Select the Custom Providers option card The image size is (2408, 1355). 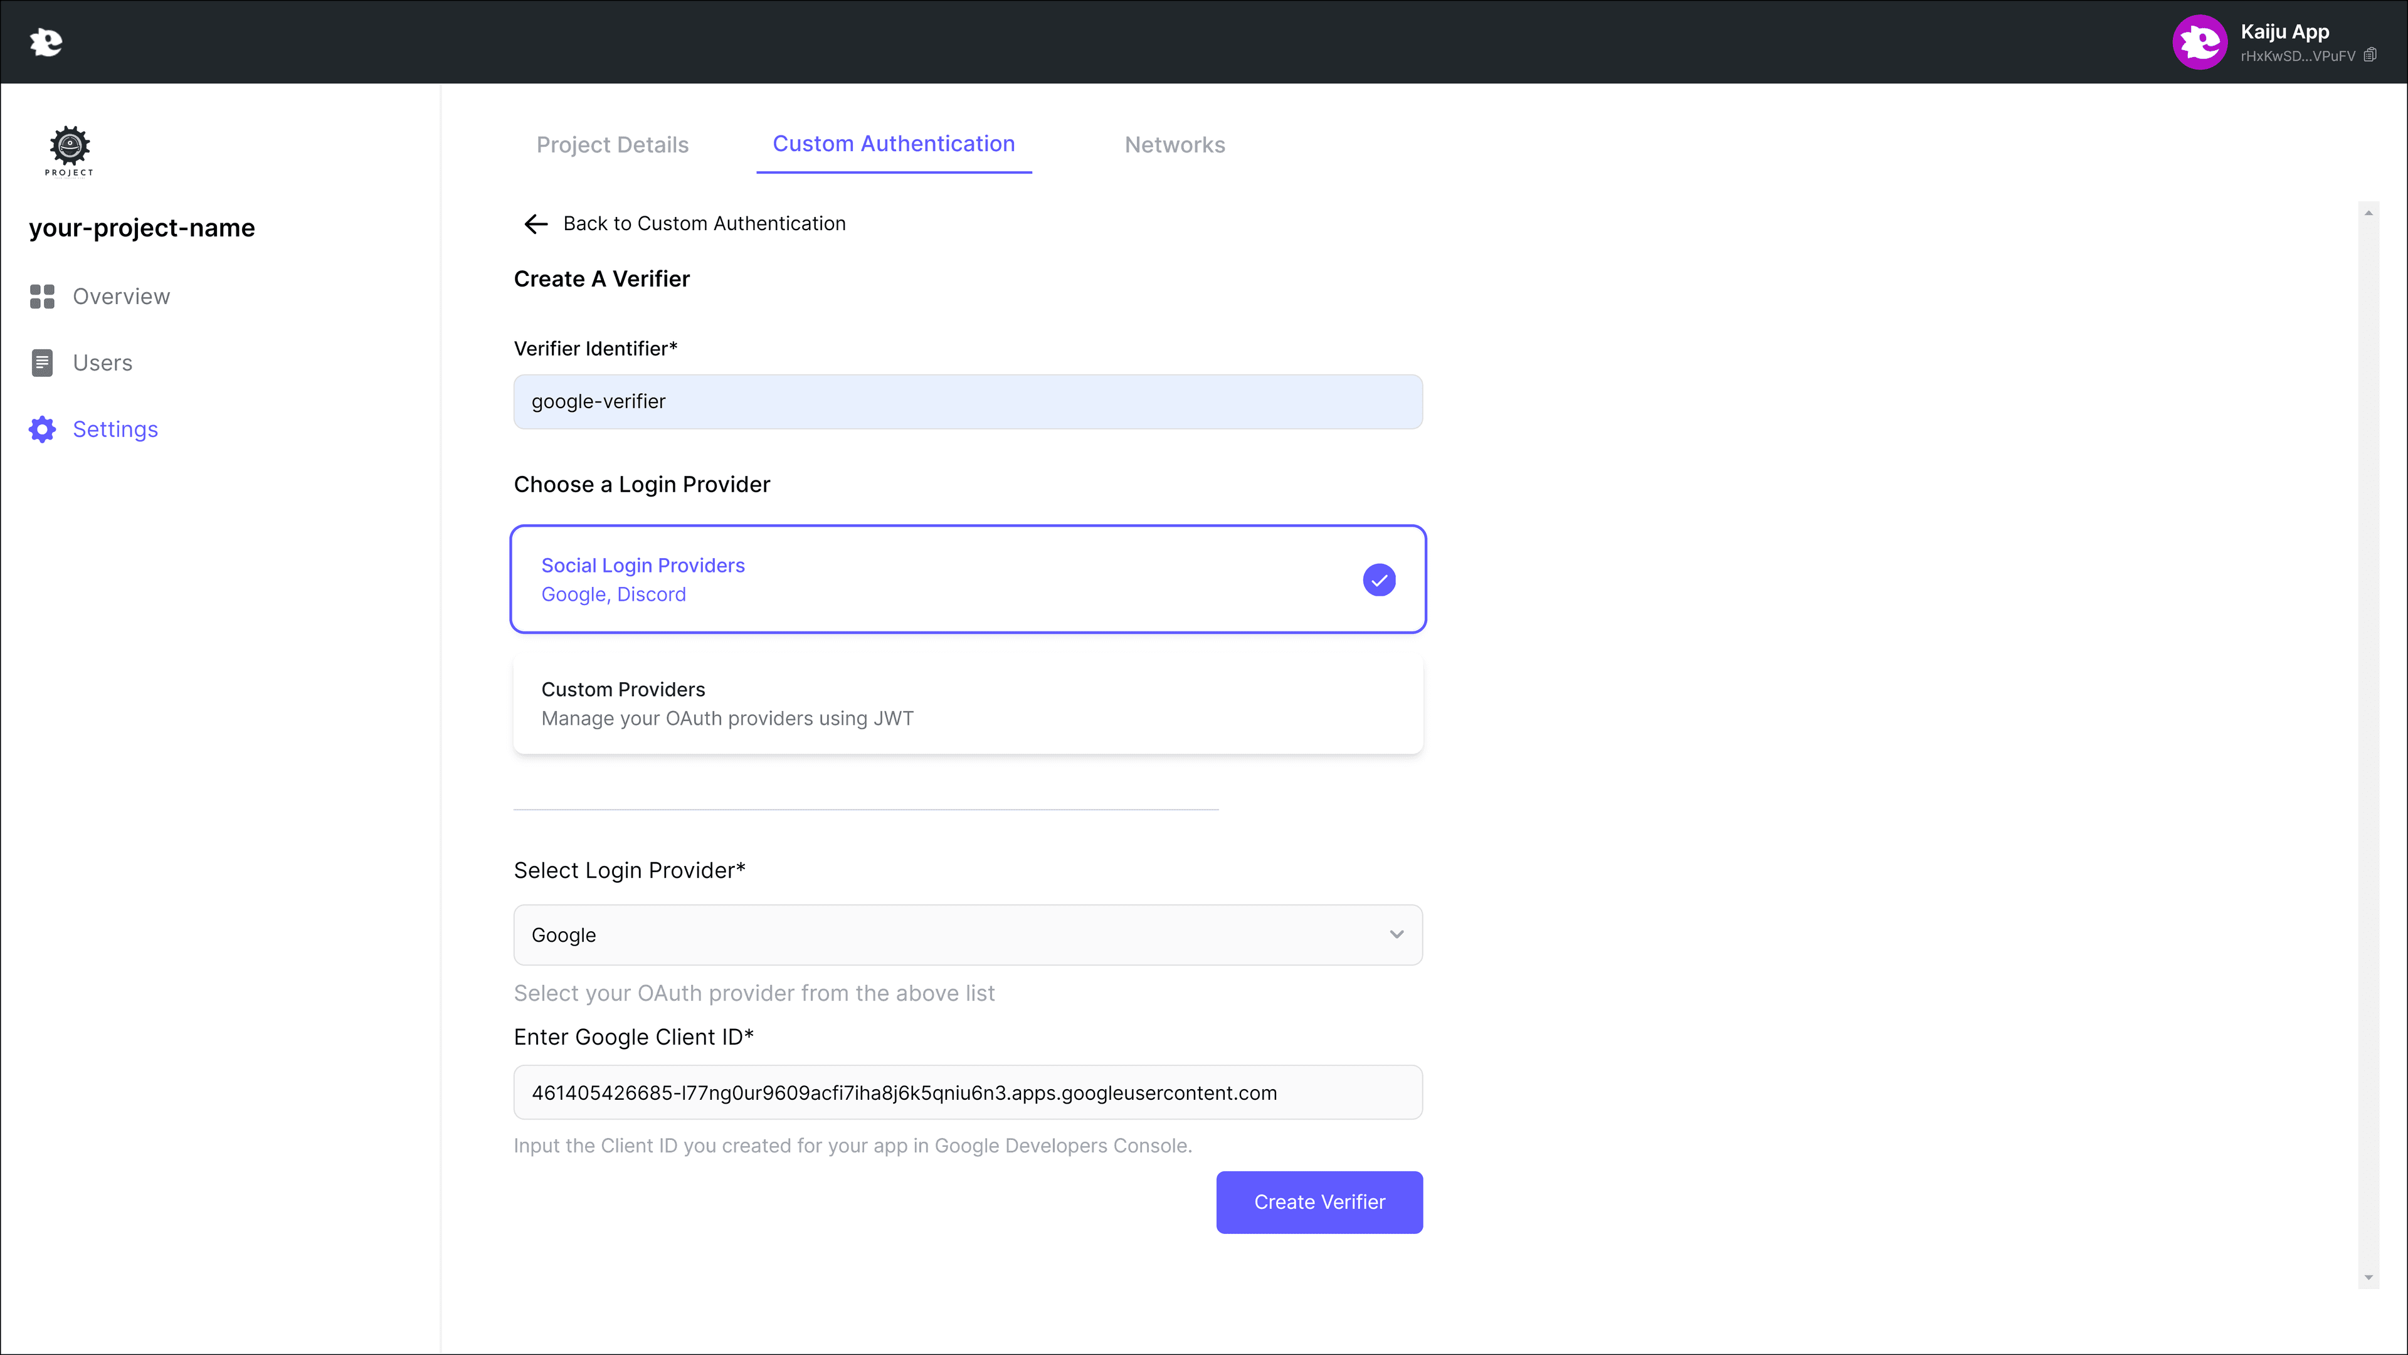[968, 704]
